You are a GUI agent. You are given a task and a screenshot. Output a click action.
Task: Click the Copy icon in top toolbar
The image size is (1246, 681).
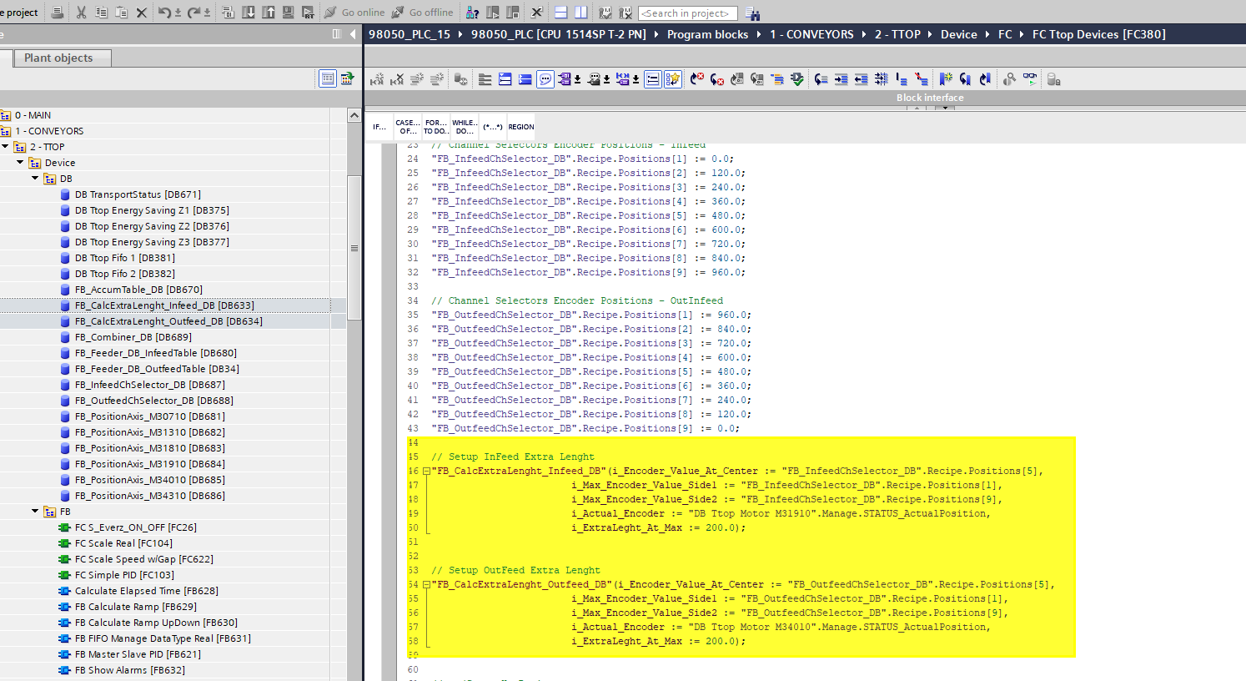[x=101, y=13]
